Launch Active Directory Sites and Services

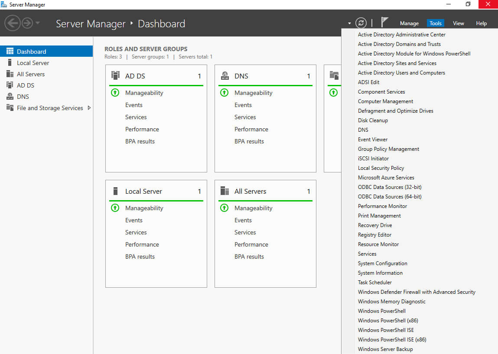pyautogui.click(x=397, y=63)
